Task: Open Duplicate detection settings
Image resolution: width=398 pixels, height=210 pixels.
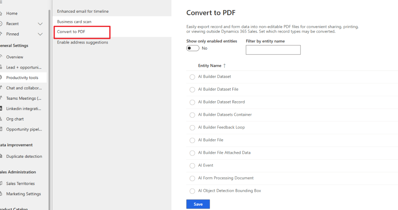Action: (x=24, y=156)
